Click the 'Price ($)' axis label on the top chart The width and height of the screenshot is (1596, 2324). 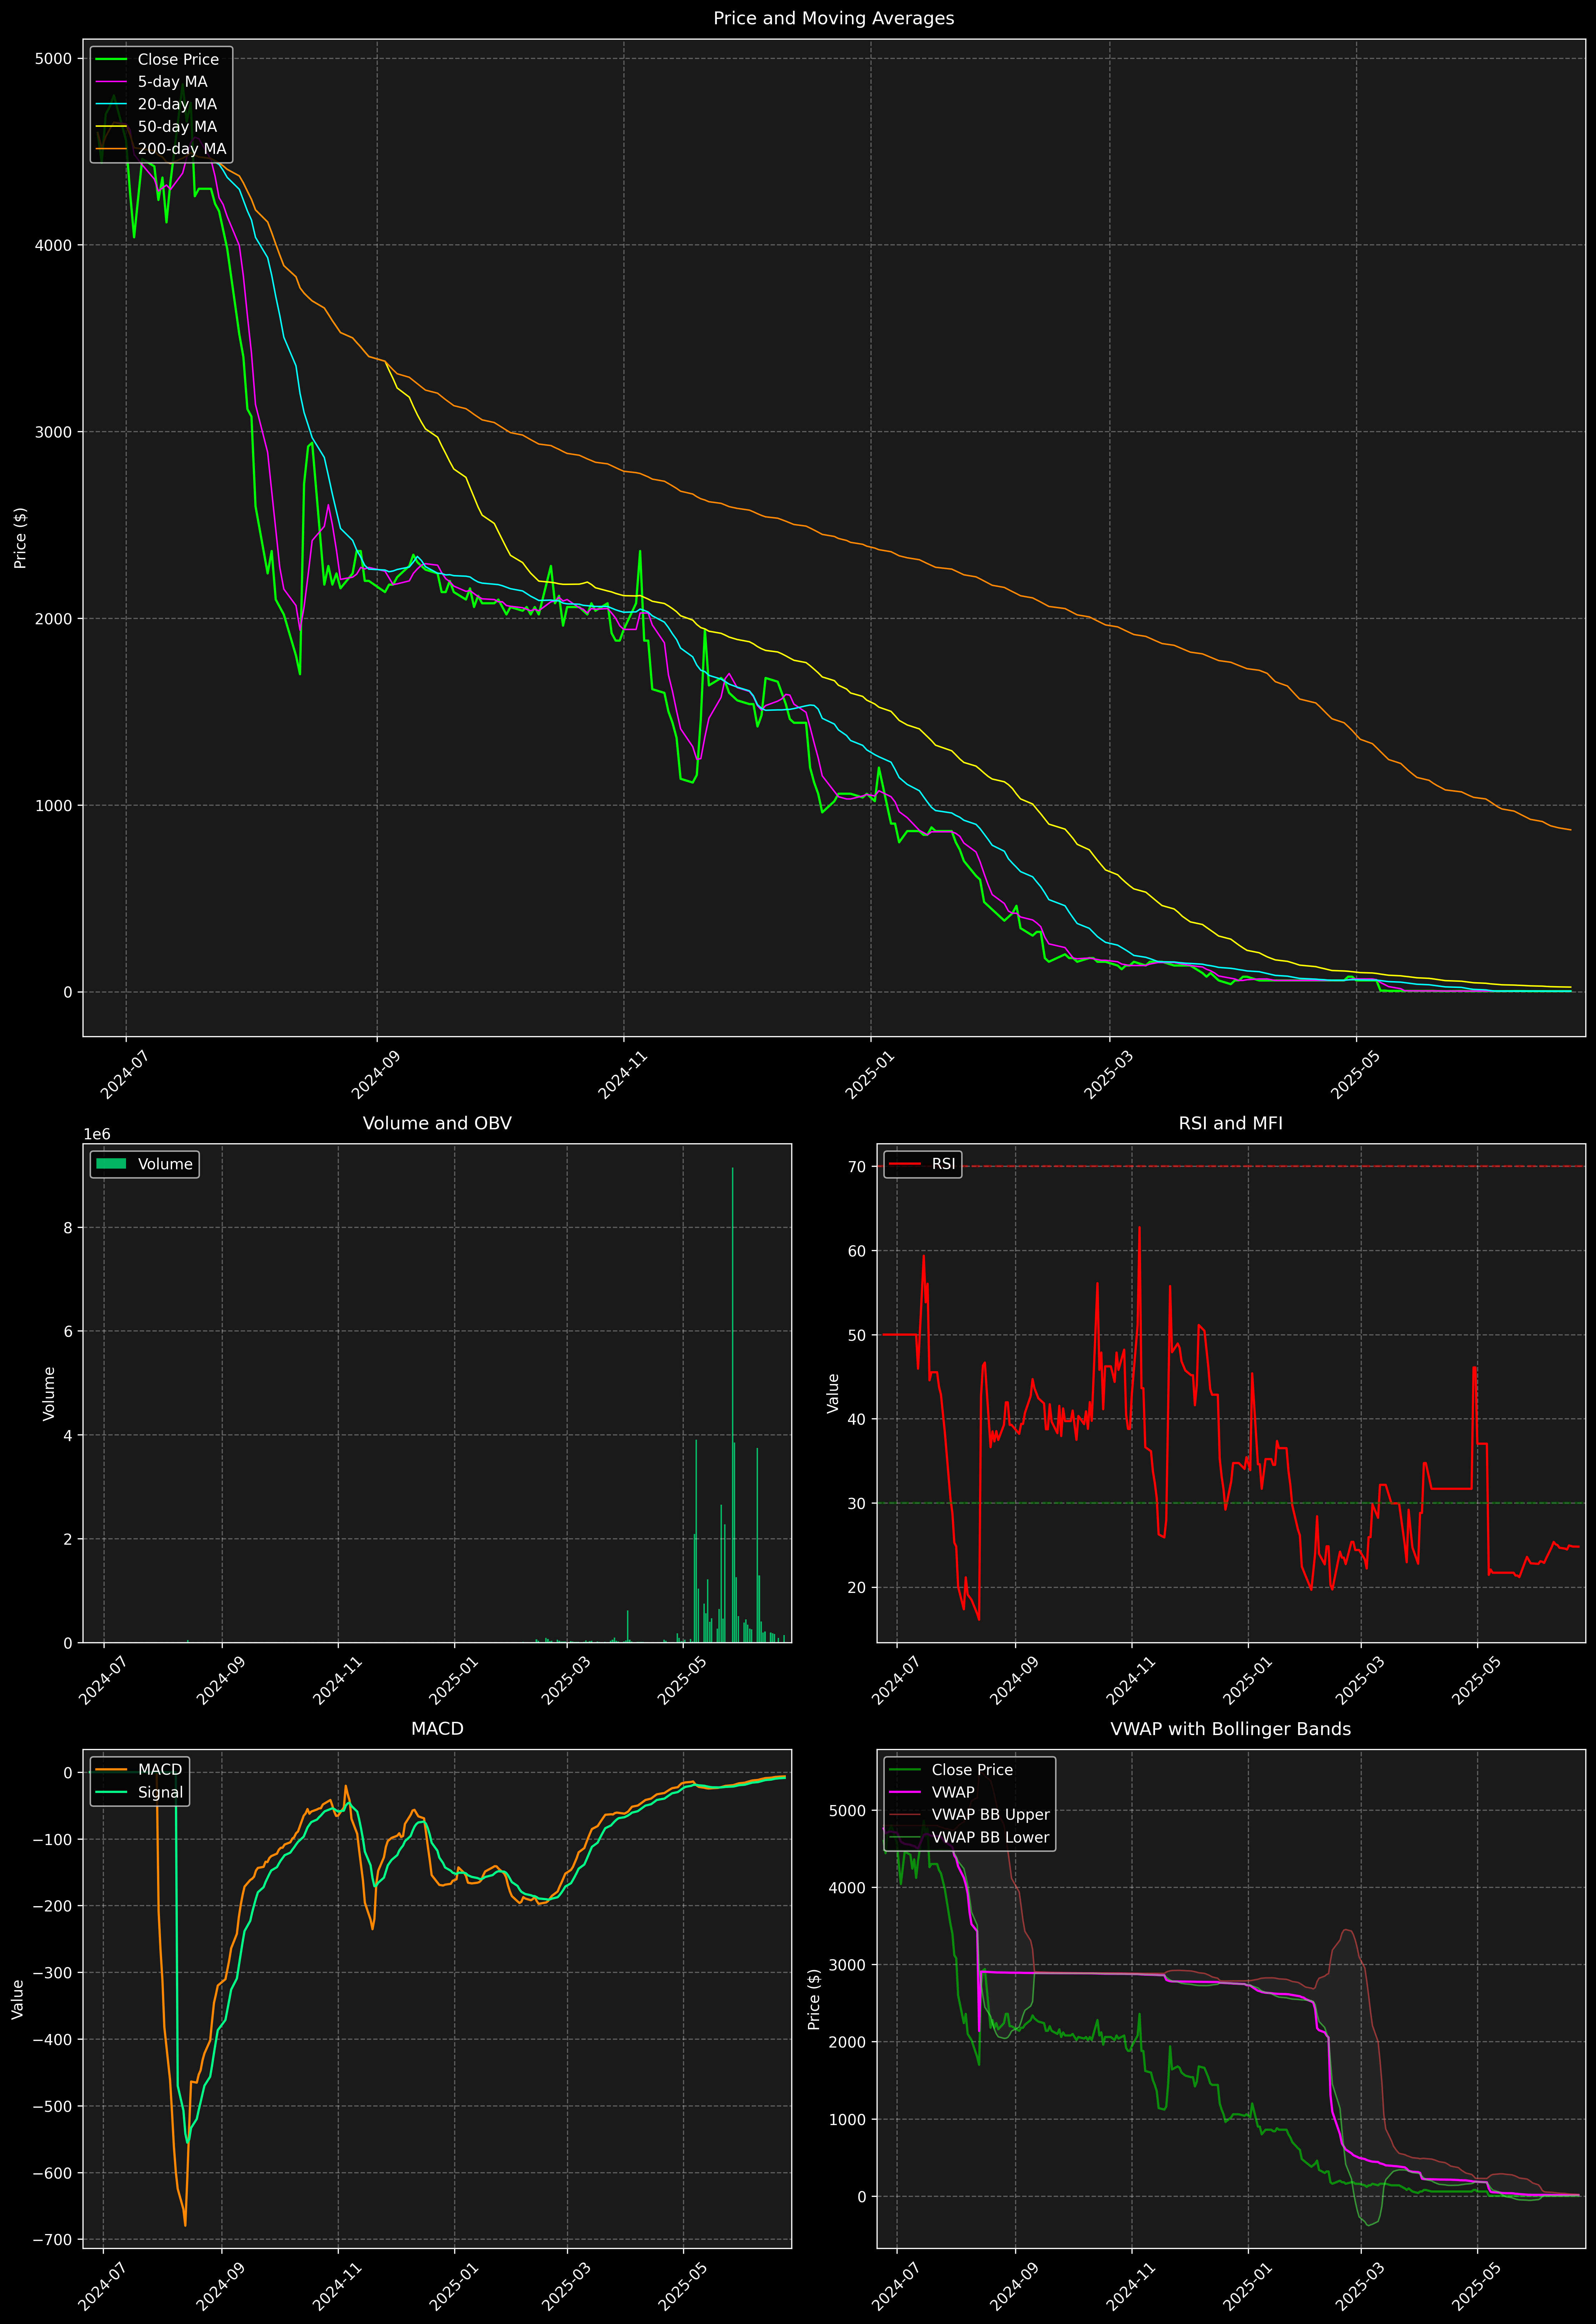click(x=20, y=538)
